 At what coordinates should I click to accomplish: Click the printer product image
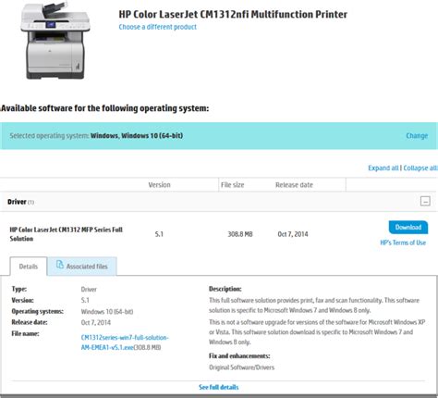[55, 40]
